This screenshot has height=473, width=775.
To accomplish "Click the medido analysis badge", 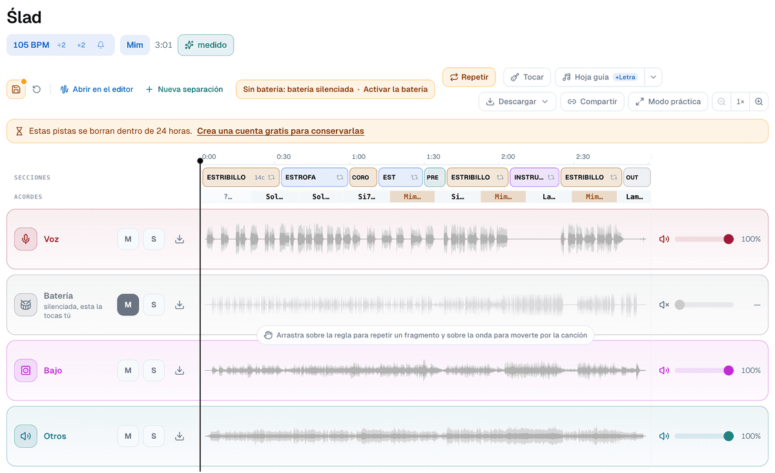I will pos(205,45).
